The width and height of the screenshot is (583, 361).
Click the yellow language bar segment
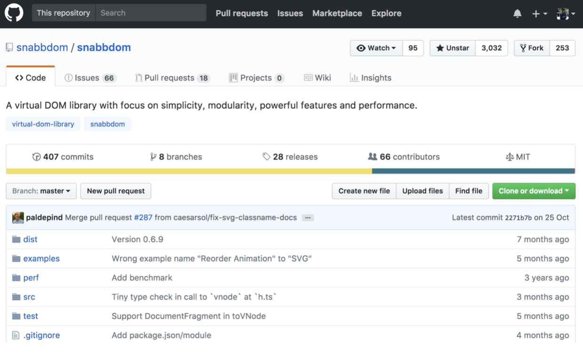coord(189,171)
